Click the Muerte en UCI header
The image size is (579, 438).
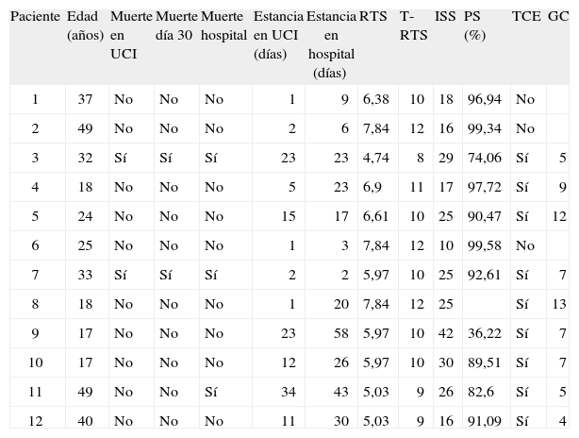[x=130, y=35]
